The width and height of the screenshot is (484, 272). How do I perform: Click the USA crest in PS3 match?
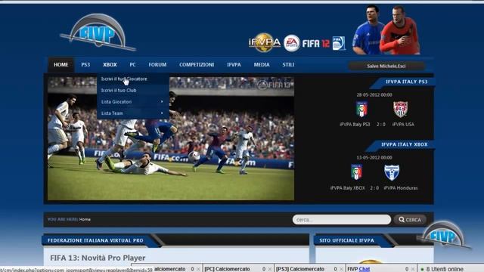pos(400,109)
